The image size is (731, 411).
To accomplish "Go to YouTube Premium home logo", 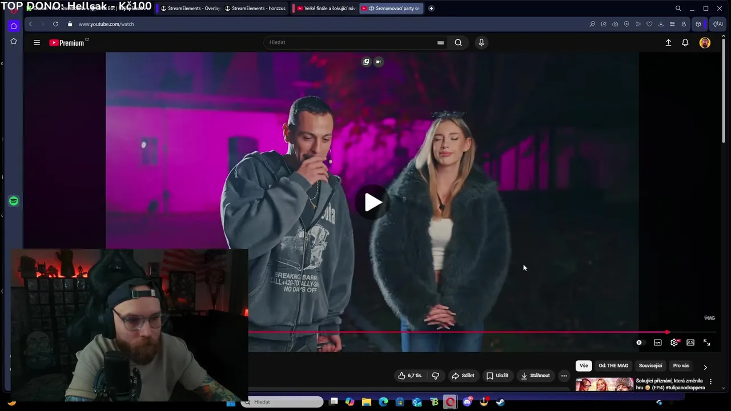I will pos(67,42).
